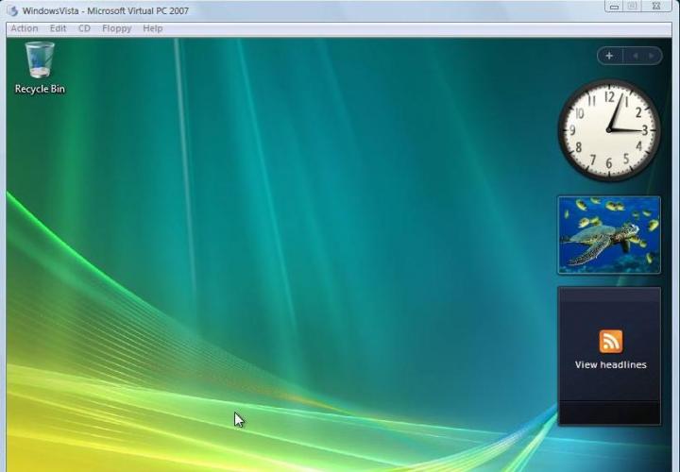Open the Recycle Bin desktop icon

click(x=40, y=61)
